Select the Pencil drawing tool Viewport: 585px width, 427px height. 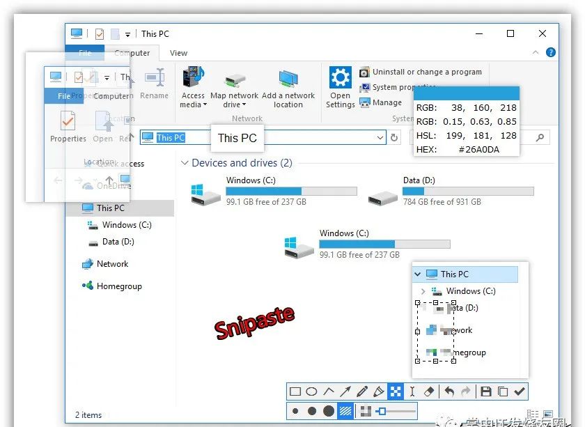(x=361, y=391)
